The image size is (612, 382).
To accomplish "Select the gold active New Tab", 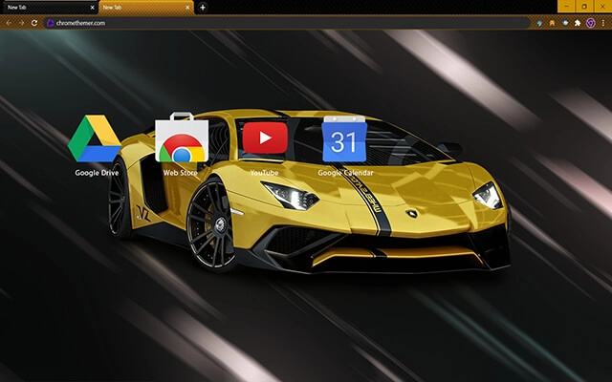I will click(146, 8).
